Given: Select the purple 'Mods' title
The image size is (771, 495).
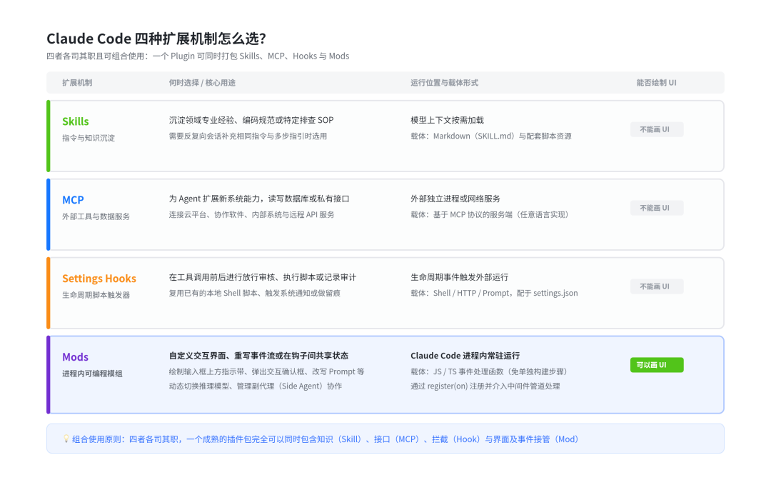Looking at the screenshot, I should (75, 357).
